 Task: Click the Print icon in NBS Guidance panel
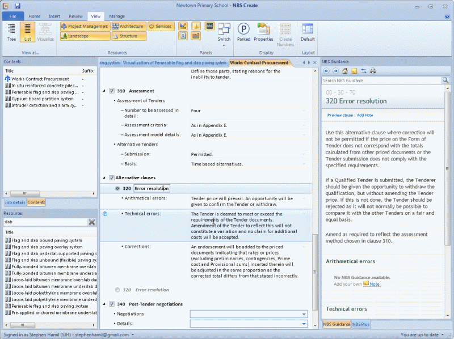(x=373, y=71)
